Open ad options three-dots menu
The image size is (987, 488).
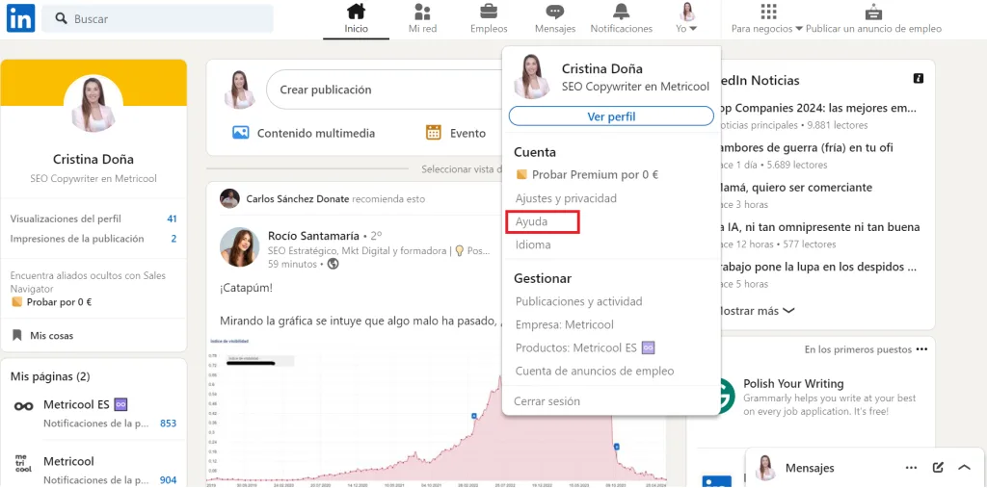(x=922, y=349)
